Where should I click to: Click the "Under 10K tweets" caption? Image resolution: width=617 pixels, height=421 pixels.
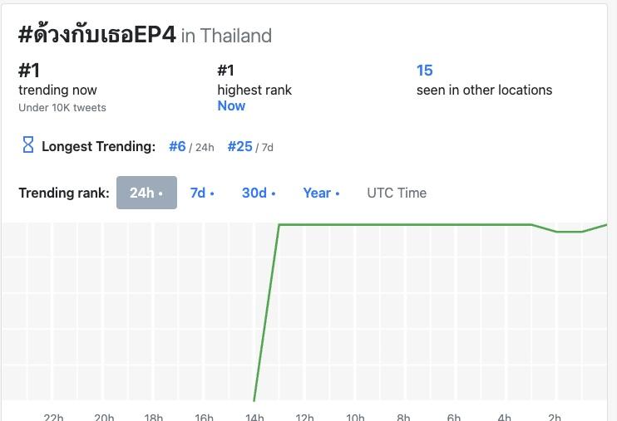[x=62, y=107]
